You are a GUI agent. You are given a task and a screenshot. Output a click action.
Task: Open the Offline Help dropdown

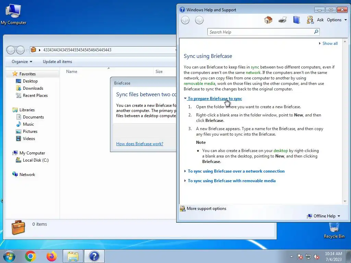pyautogui.click(x=324, y=216)
